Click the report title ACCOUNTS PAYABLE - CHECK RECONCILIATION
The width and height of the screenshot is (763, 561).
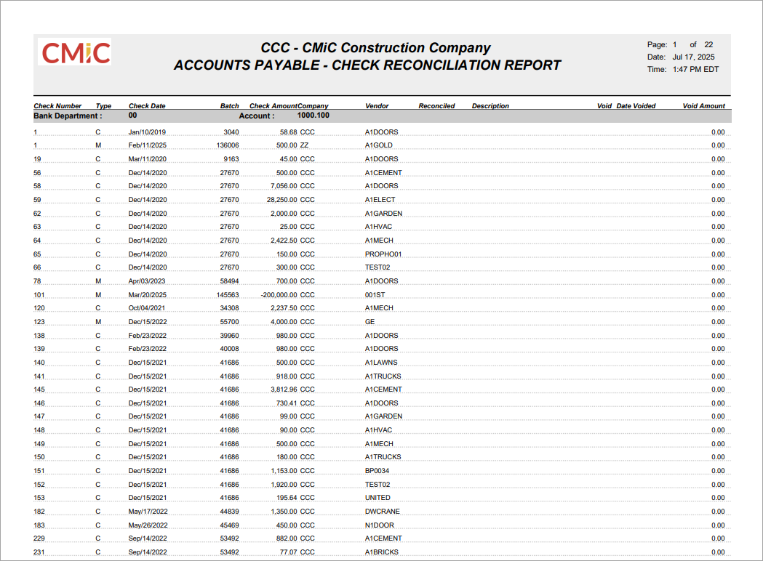point(367,65)
